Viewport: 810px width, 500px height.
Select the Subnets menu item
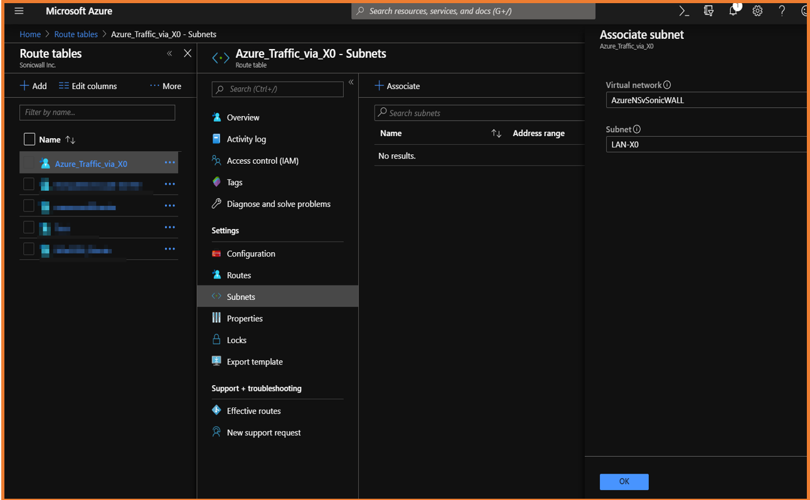[x=277, y=296]
